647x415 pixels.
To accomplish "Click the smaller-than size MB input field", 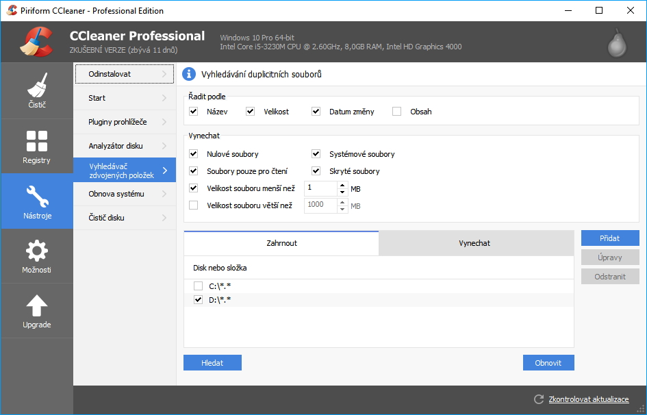I will point(320,188).
